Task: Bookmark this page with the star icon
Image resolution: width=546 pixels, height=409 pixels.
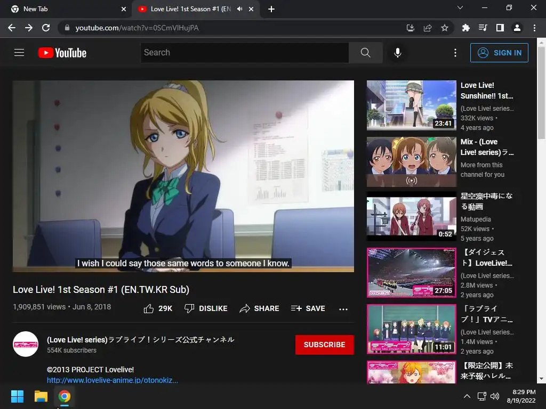Action: (445, 28)
